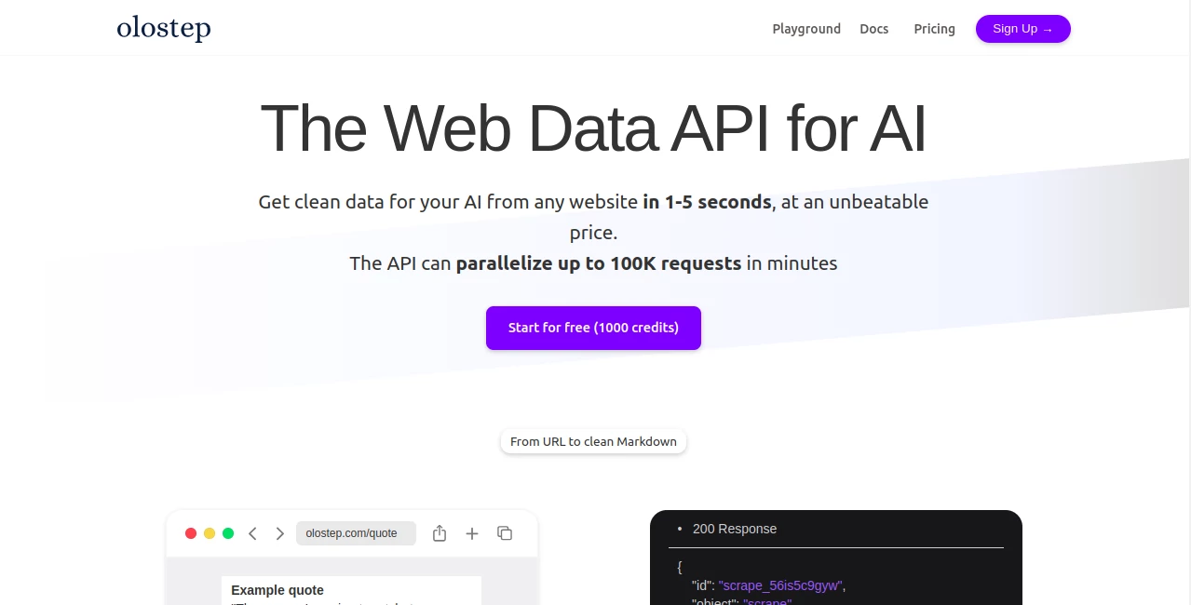This screenshot has height=605, width=1191.
Task: Click the Example quote card
Action: tap(277, 590)
